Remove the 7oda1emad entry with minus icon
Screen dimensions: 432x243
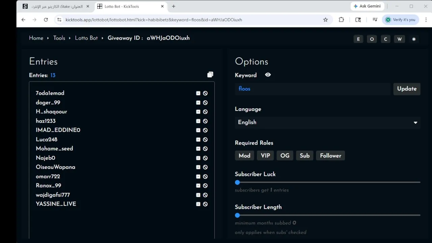(x=198, y=93)
